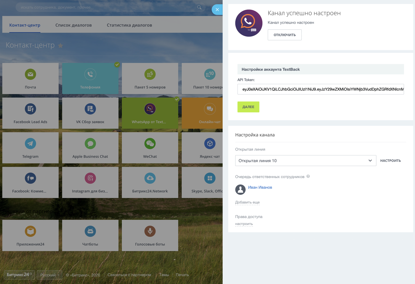Switch to the Контакт-центр tab
This screenshot has height=284, width=415.
25,25
